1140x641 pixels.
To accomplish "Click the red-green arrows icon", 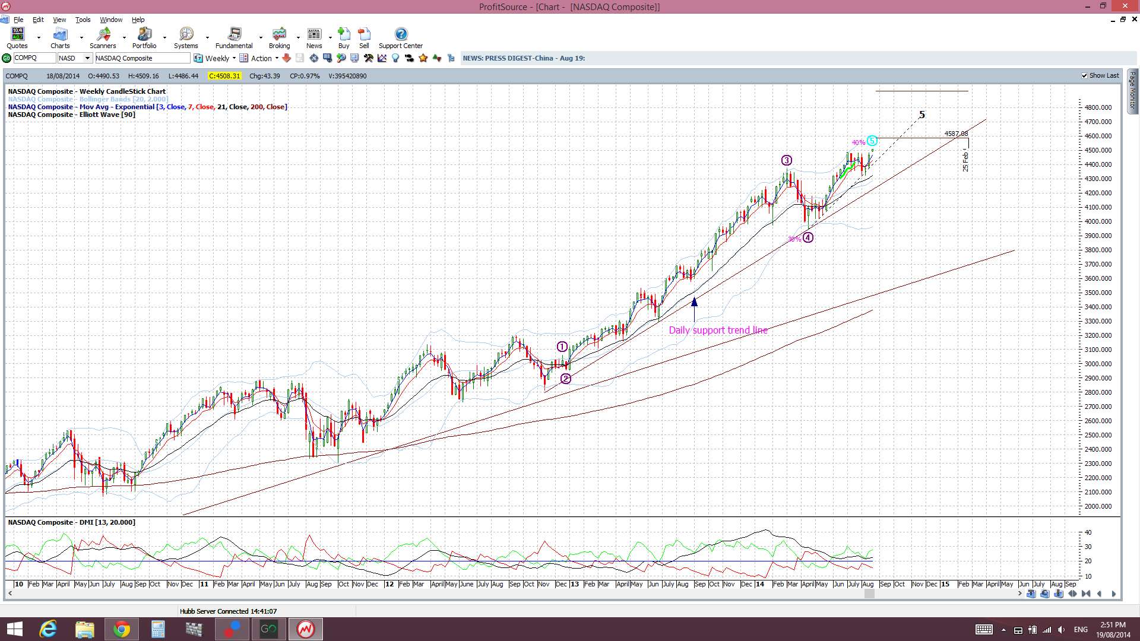I will tap(437, 58).
